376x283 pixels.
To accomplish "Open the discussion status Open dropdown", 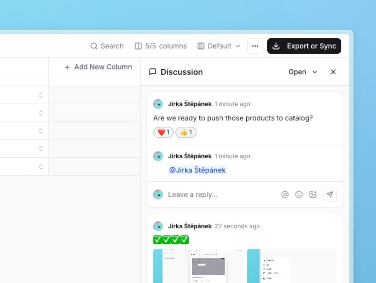I will (303, 72).
